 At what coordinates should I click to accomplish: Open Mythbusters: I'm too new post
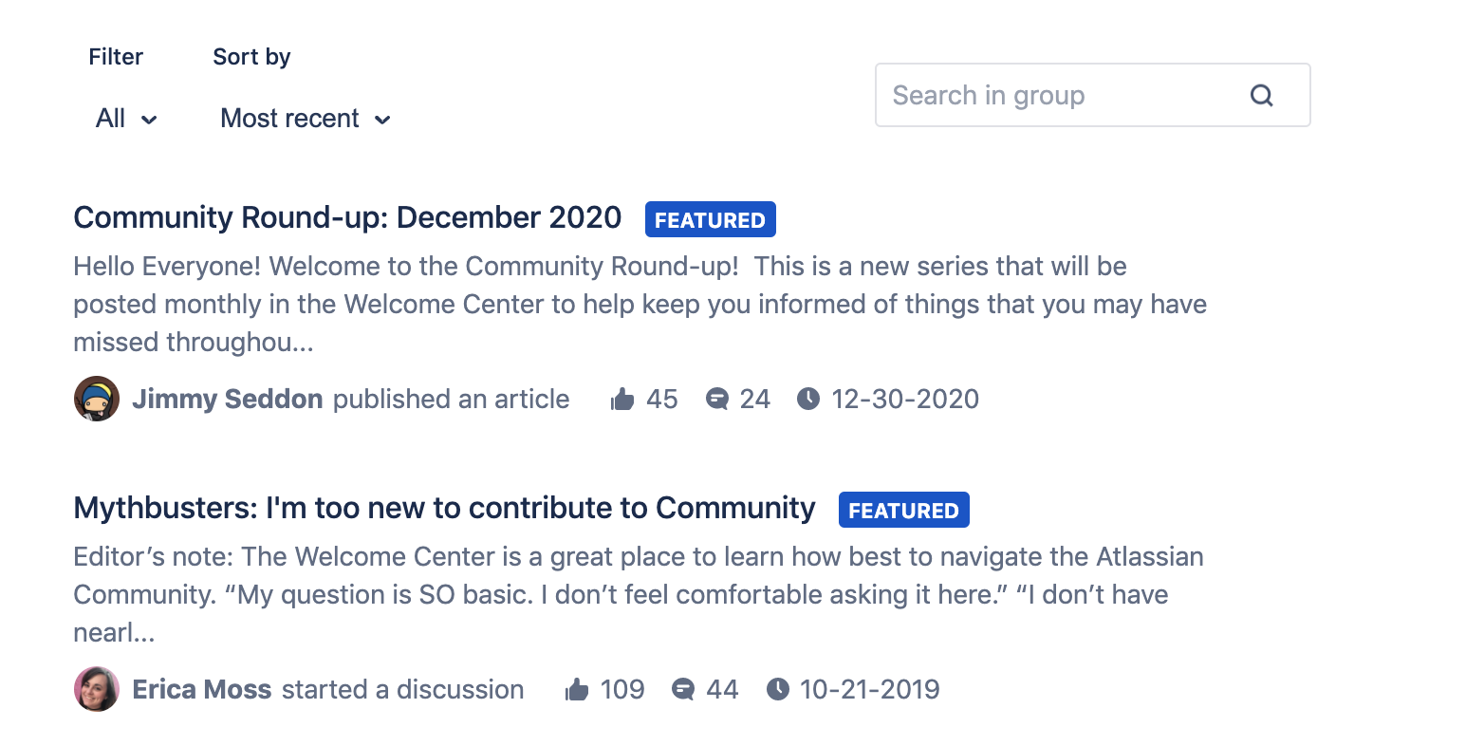[x=444, y=508]
